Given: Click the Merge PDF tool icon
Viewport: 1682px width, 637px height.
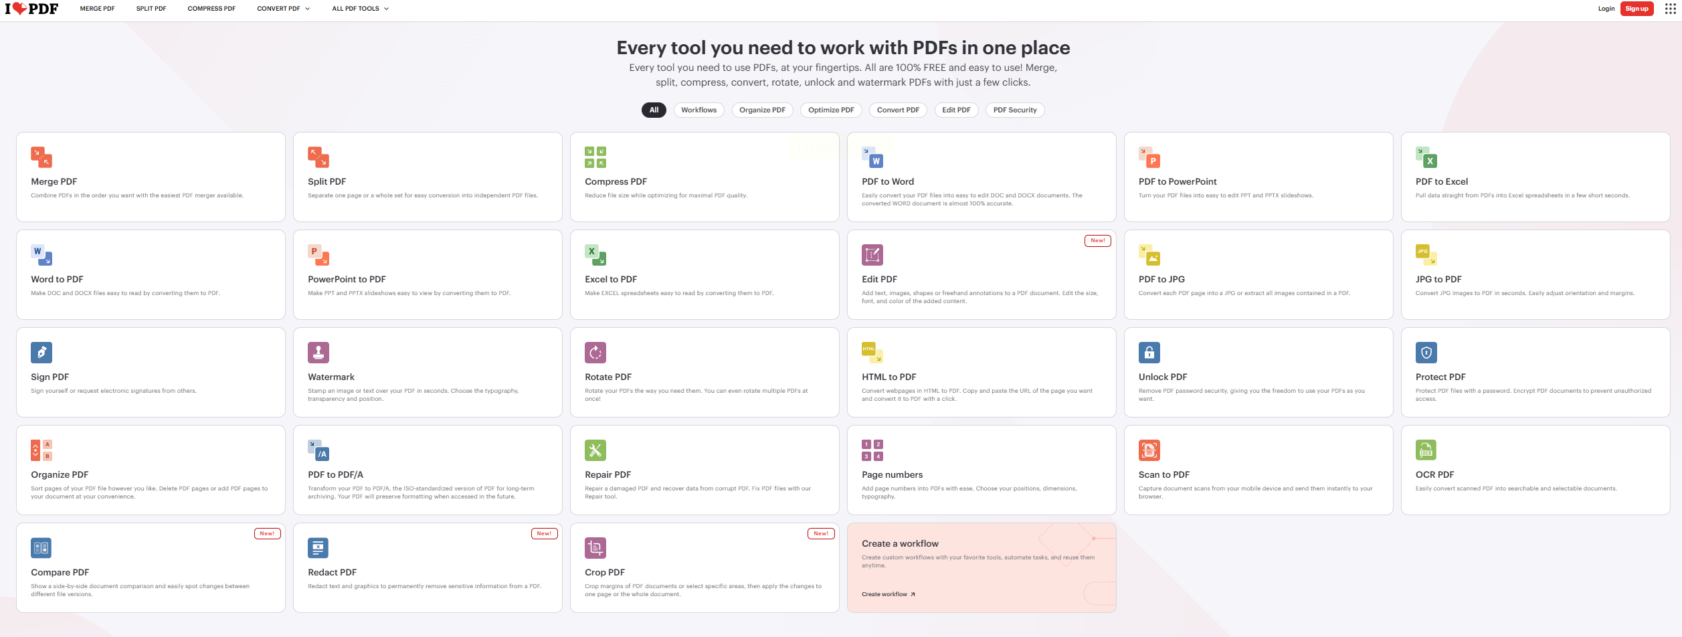Looking at the screenshot, I should (x=41, y=157).
